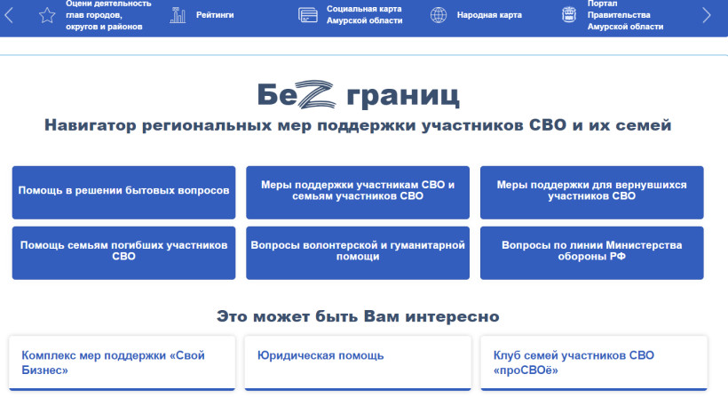Viewport: 728px width, 406px height.
Task: Open Вопросы волонтерской и гуманитарной помощи
Action: [x=358, y=252]
